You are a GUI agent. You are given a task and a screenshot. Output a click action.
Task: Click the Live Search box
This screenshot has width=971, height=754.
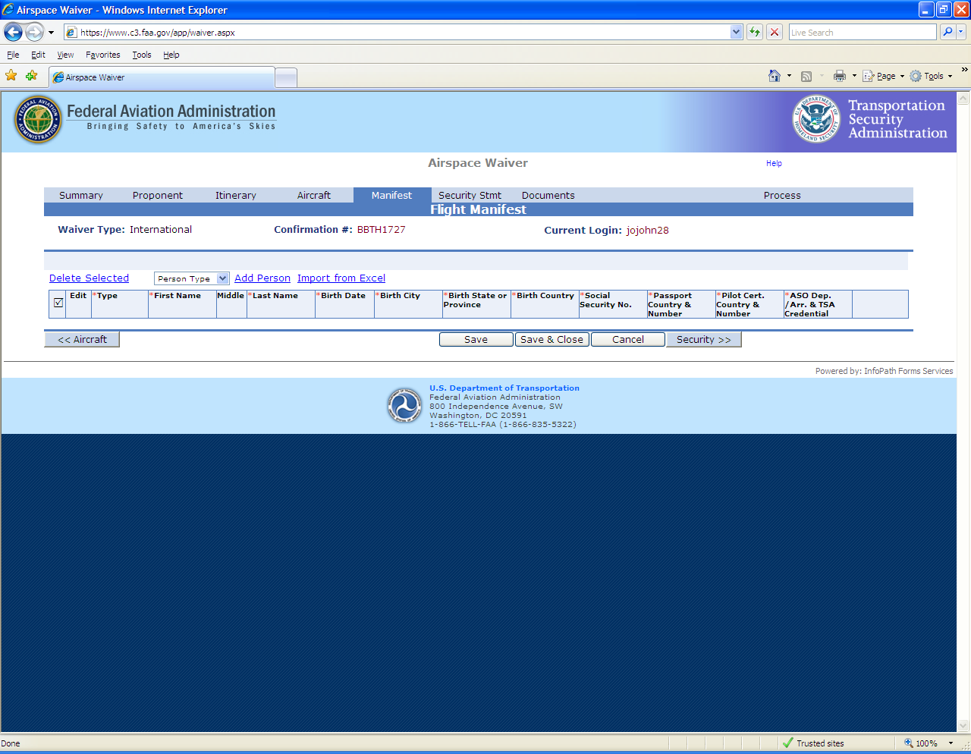click(863, 32)
